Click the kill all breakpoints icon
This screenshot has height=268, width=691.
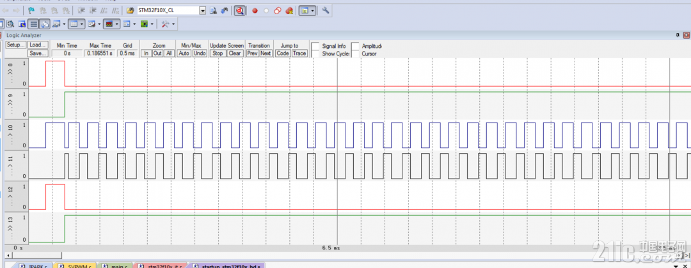pos(289,11)
